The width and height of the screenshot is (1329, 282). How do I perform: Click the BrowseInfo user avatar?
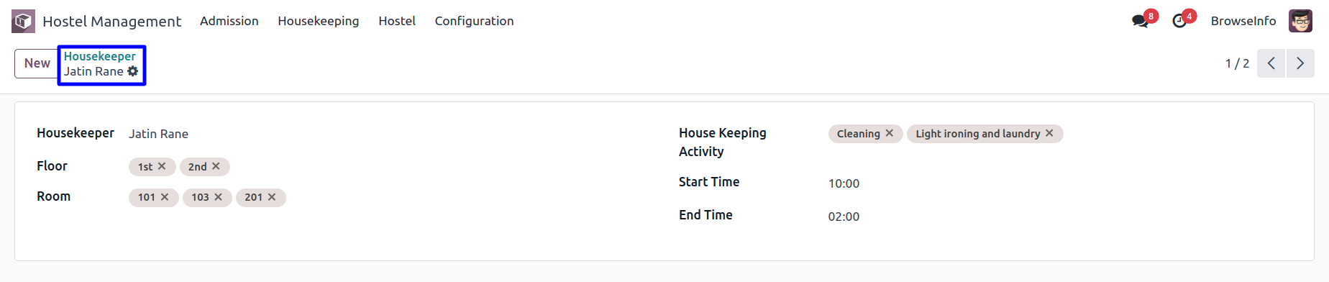point(1300,21)
